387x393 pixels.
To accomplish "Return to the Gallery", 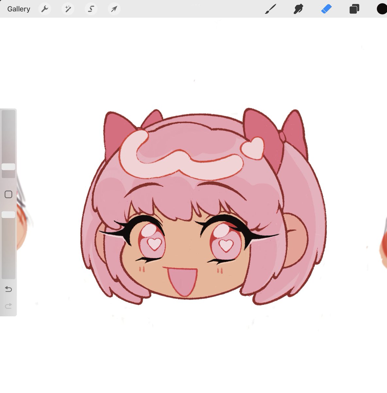I will point(19,9).
